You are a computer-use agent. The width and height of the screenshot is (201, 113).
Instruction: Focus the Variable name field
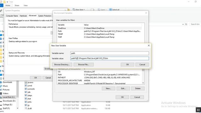point(110,53)
